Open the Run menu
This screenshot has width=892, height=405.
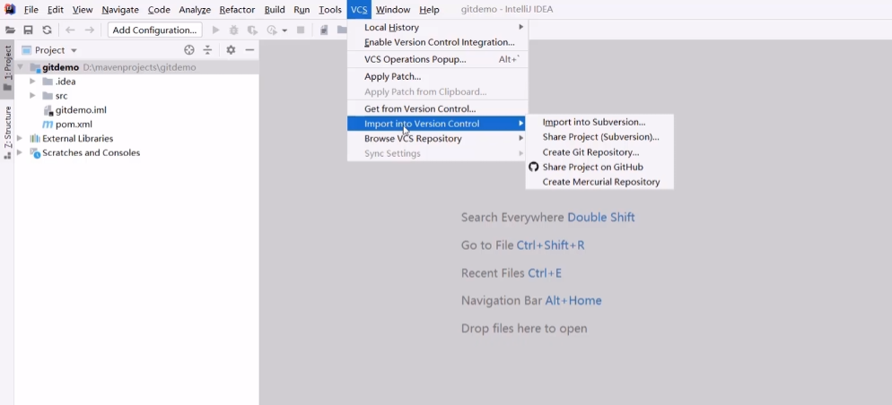tap(302, 10)
